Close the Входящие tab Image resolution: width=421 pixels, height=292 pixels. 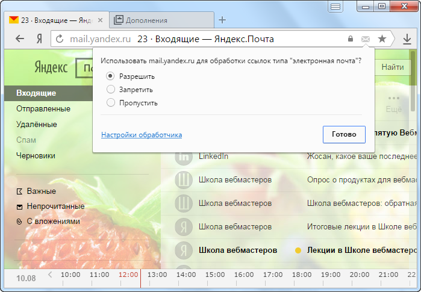click(x=100, y=20)
